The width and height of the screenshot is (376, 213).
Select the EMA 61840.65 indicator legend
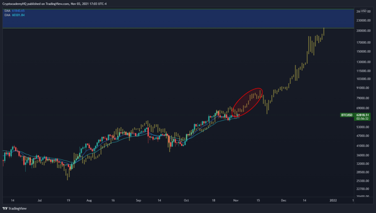pyautogui.click(x=14, y=11)
